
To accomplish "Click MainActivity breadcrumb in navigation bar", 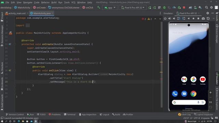I will pyautogui.click(x=22, y=8).
